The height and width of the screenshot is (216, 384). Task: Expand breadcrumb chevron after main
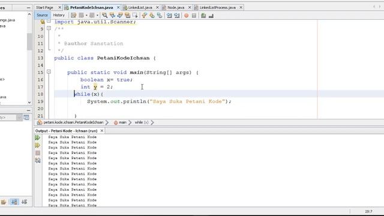[130, 122]
